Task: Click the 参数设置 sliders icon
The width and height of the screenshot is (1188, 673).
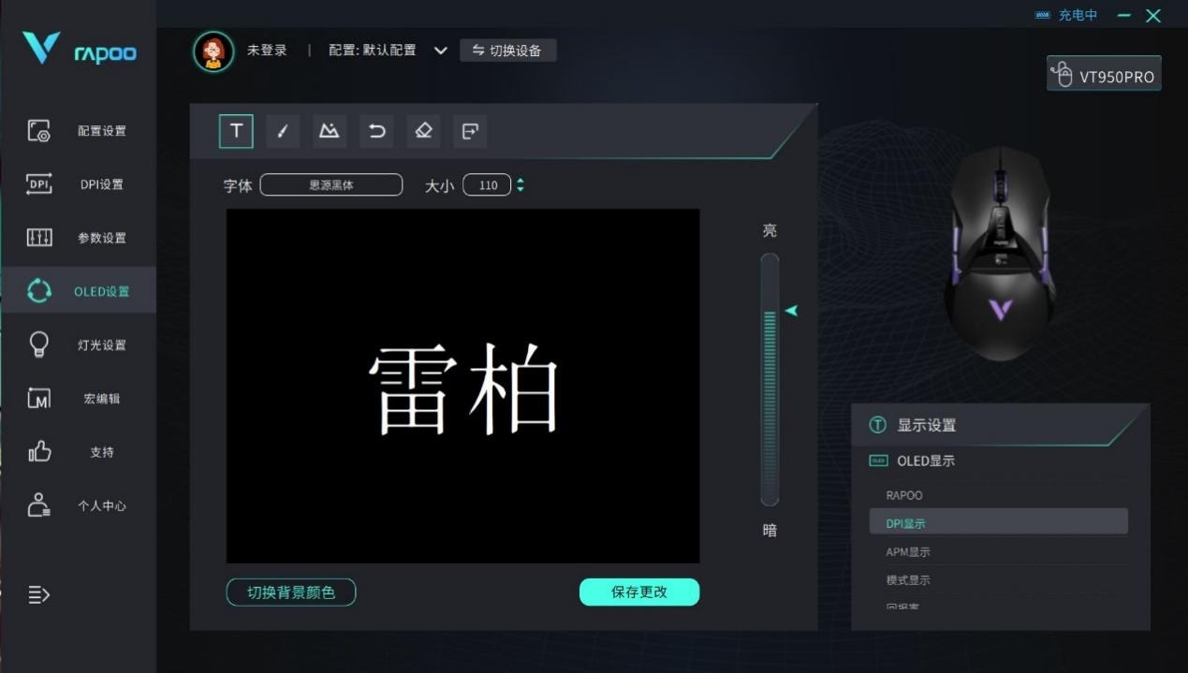Action: [x=38, y=238]
